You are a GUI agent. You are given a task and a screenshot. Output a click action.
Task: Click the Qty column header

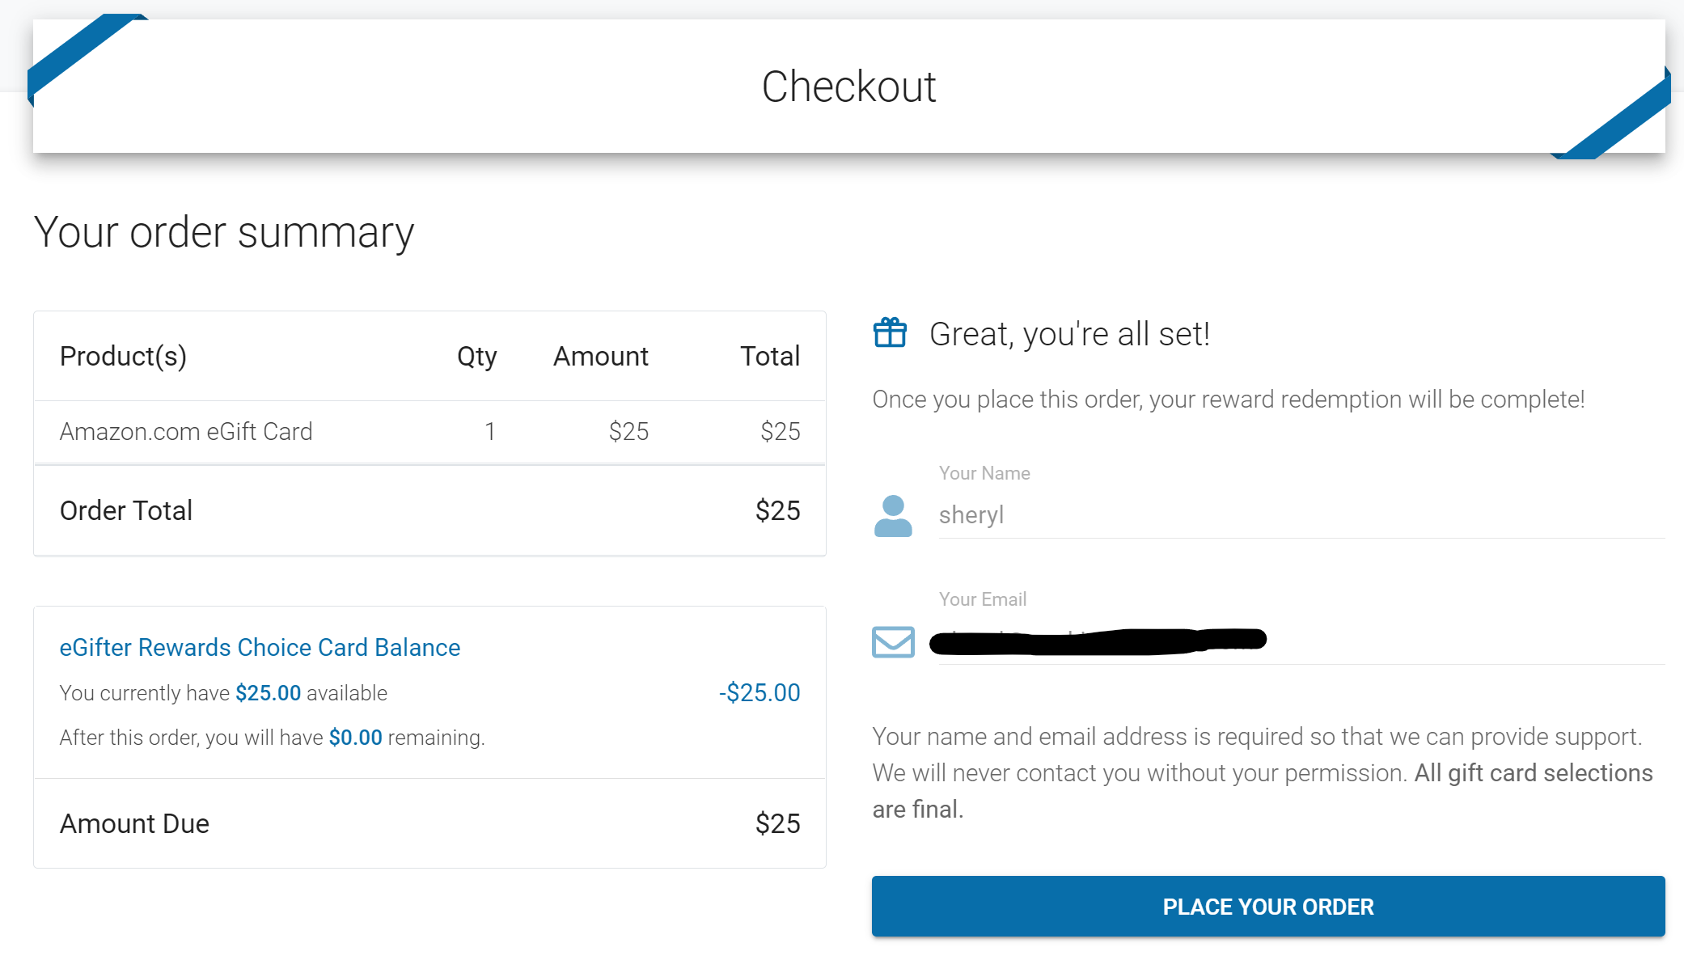point(476,356)
